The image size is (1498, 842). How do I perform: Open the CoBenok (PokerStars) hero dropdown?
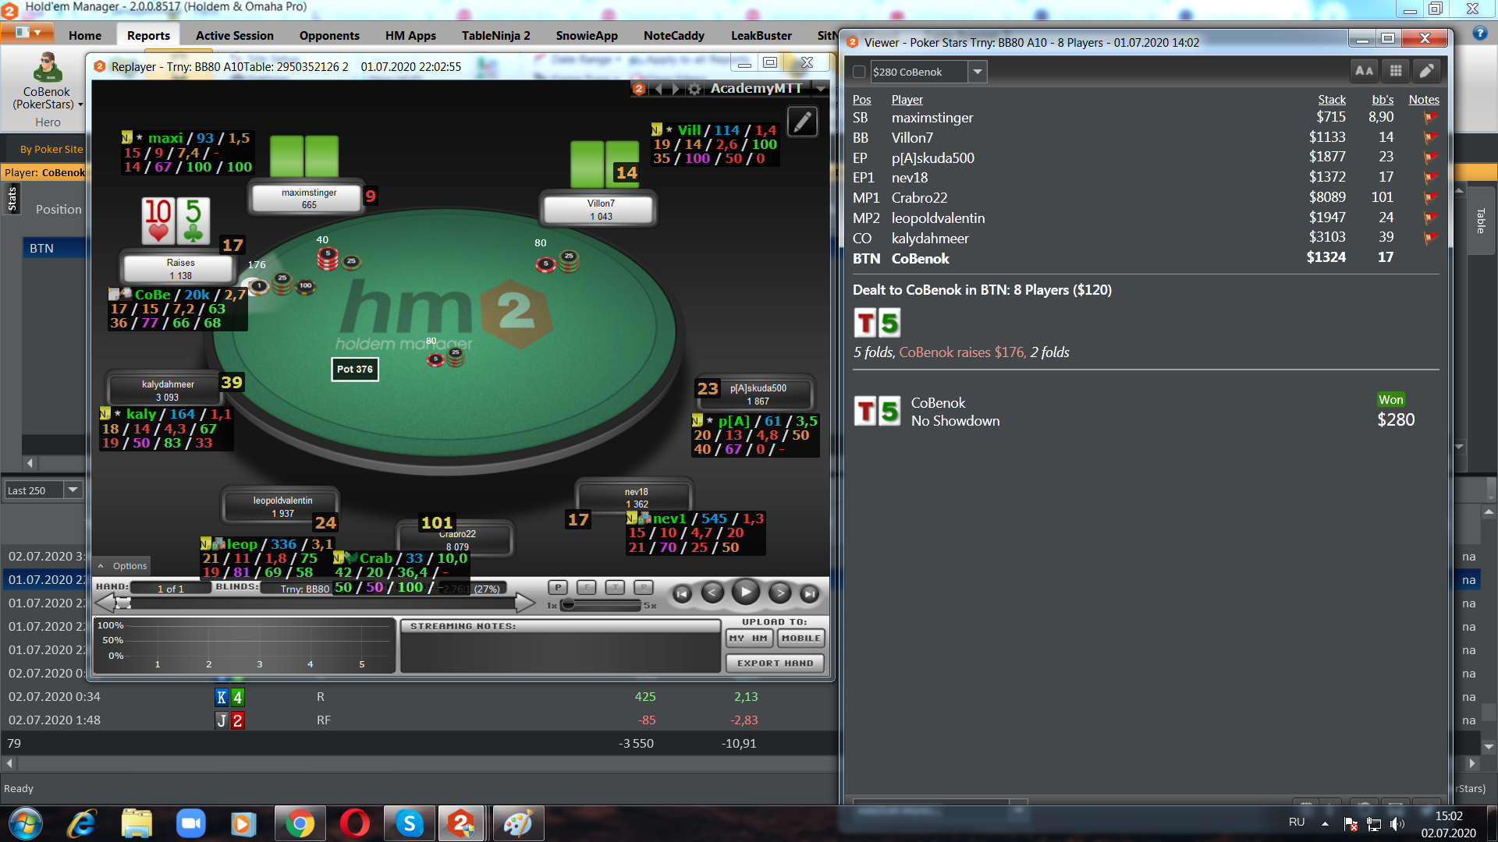80,104
